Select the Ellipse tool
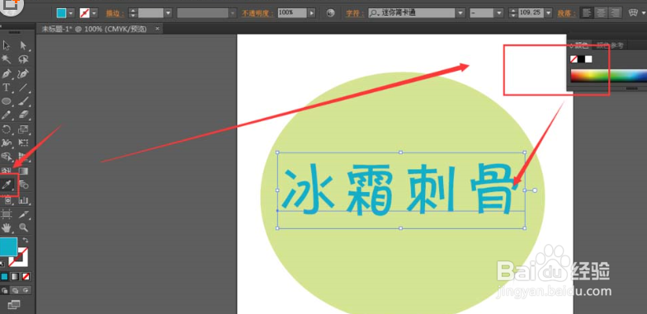The image size is (647, 314). tap(7, 101)
